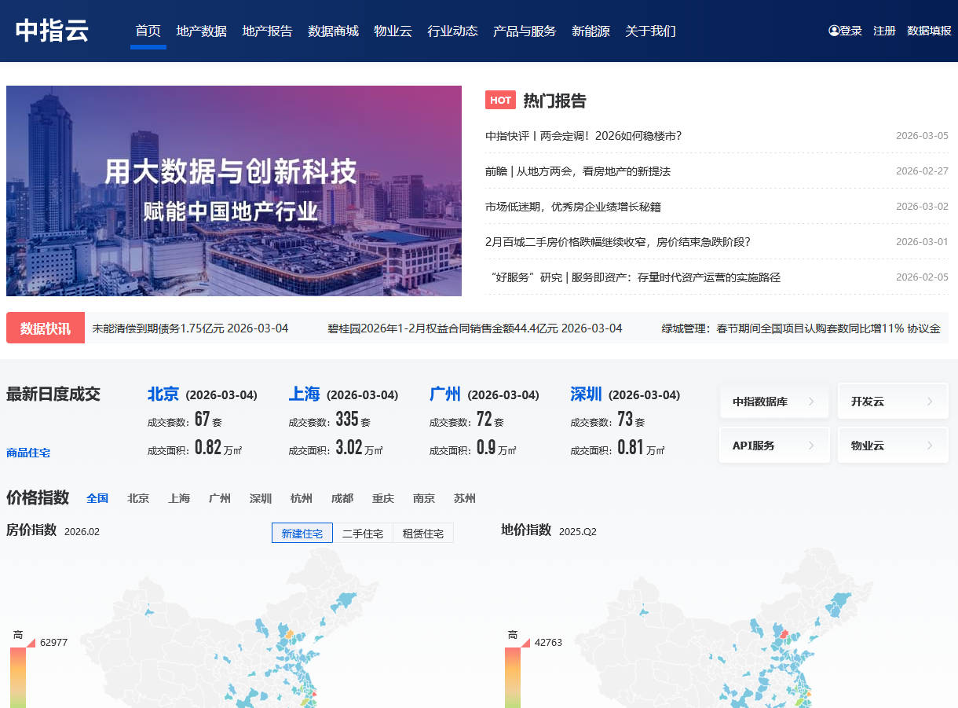Click 北京 daily transaction city name
This screenshot has height=708, width=958.
[x=163, y=394]
